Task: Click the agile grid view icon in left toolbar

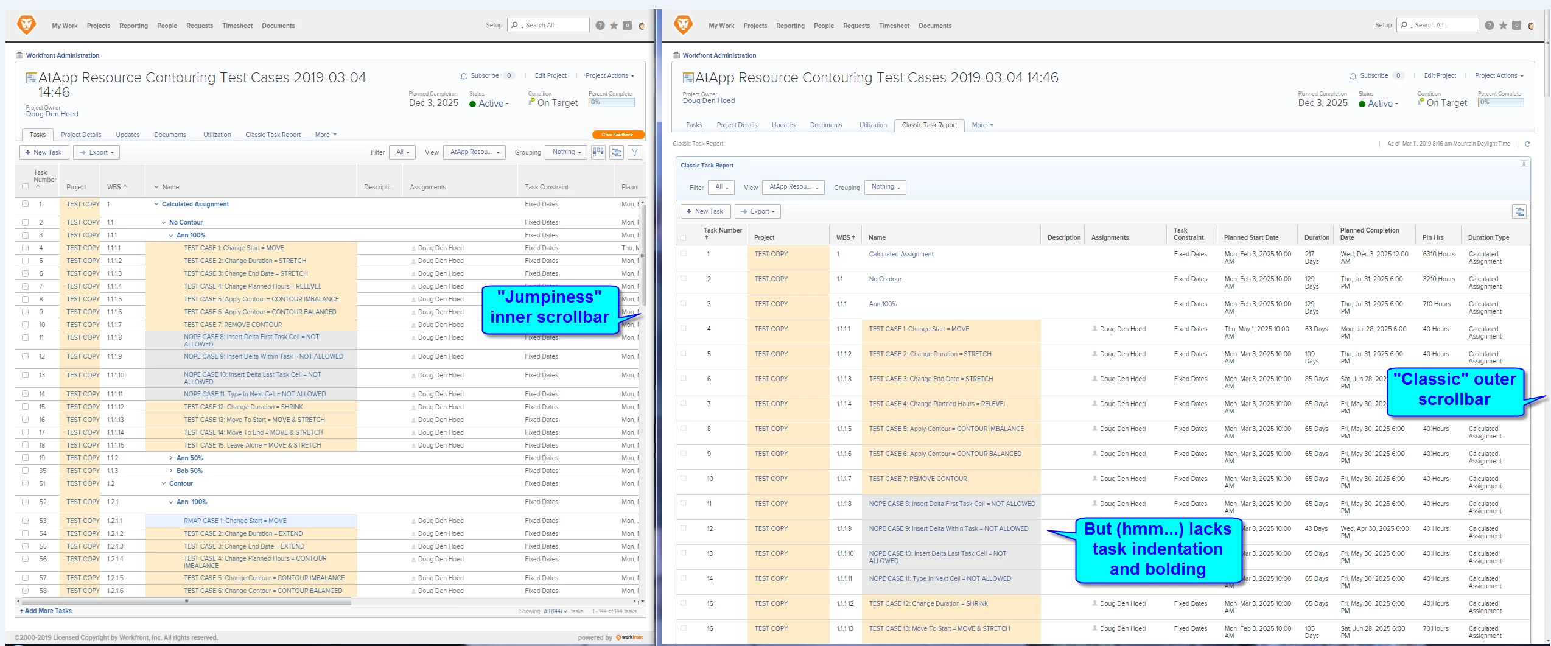Action: point(598,152)
